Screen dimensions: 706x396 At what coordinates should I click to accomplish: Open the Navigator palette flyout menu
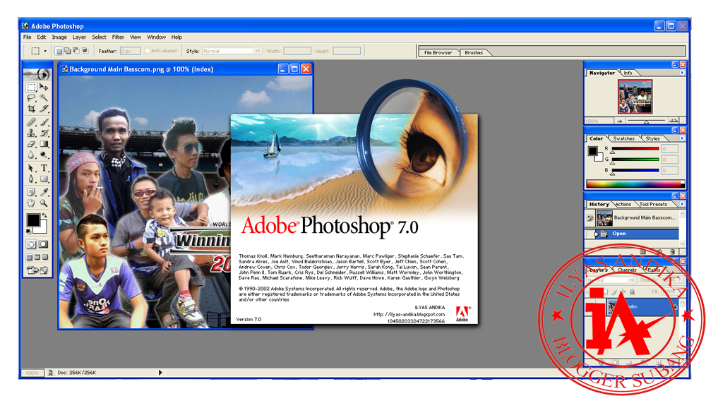(x=682, y=73)
